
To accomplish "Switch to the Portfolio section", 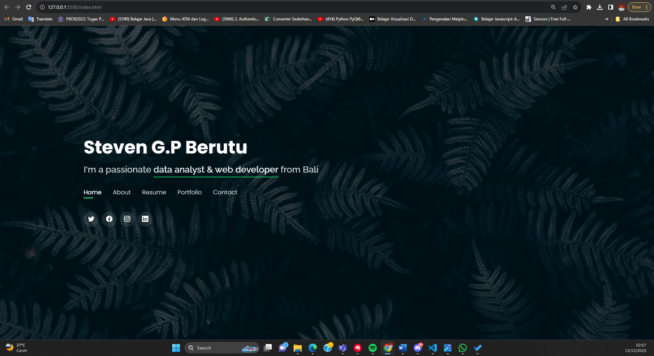I will [x=189, y=192].
